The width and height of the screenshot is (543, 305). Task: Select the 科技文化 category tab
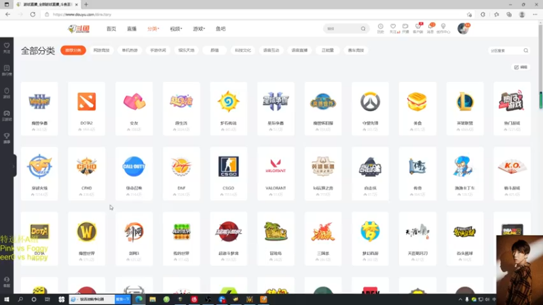243,50
